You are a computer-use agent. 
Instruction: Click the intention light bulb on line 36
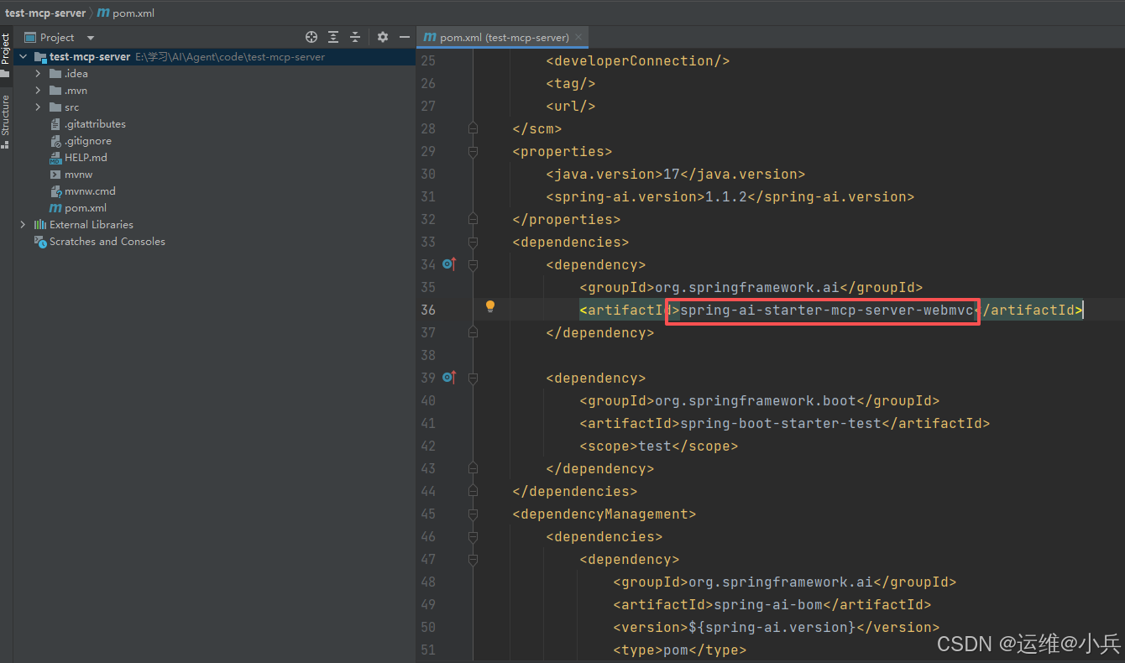[490, 306]
